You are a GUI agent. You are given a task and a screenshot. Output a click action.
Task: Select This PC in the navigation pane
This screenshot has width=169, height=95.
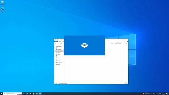pyautogui.click(x=58, y=60)
